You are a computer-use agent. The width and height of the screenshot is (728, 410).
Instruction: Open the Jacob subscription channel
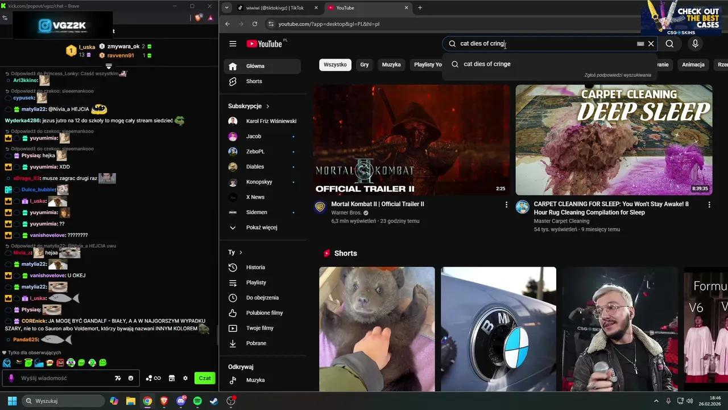tap(262, 137)
